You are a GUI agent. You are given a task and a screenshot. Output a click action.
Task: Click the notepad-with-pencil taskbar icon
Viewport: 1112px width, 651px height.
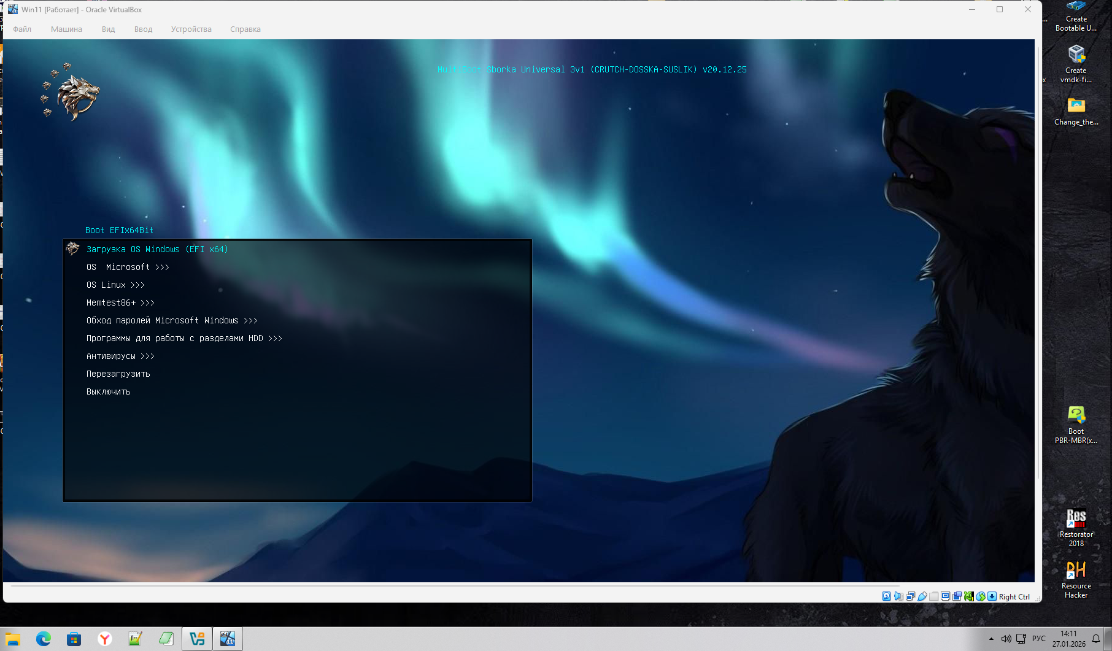coord(136,639)
